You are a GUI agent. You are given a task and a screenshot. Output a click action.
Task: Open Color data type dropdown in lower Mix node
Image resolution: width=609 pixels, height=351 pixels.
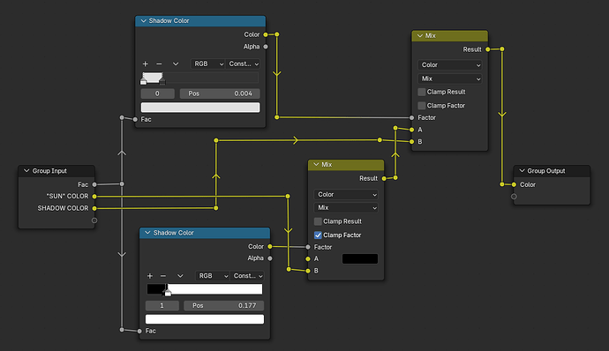pyautogui.click(x=346, y=195)
